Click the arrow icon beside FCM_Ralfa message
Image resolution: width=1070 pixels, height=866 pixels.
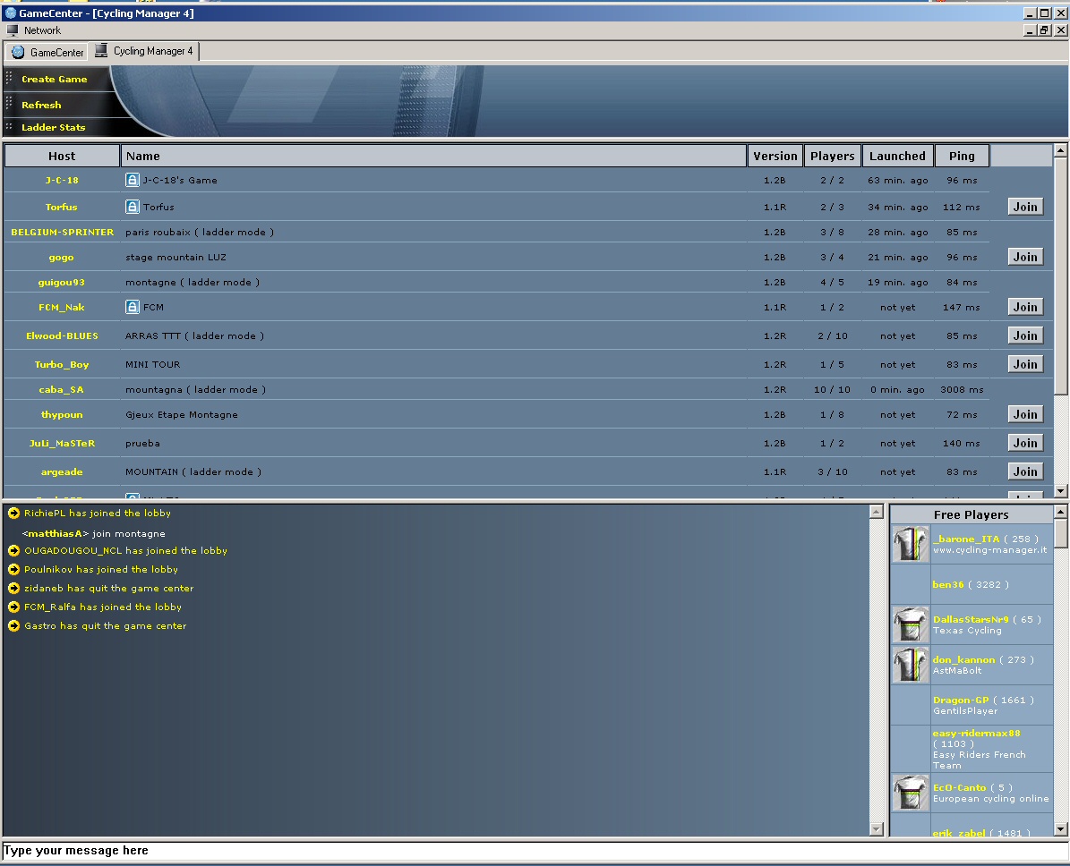[13, 607]
